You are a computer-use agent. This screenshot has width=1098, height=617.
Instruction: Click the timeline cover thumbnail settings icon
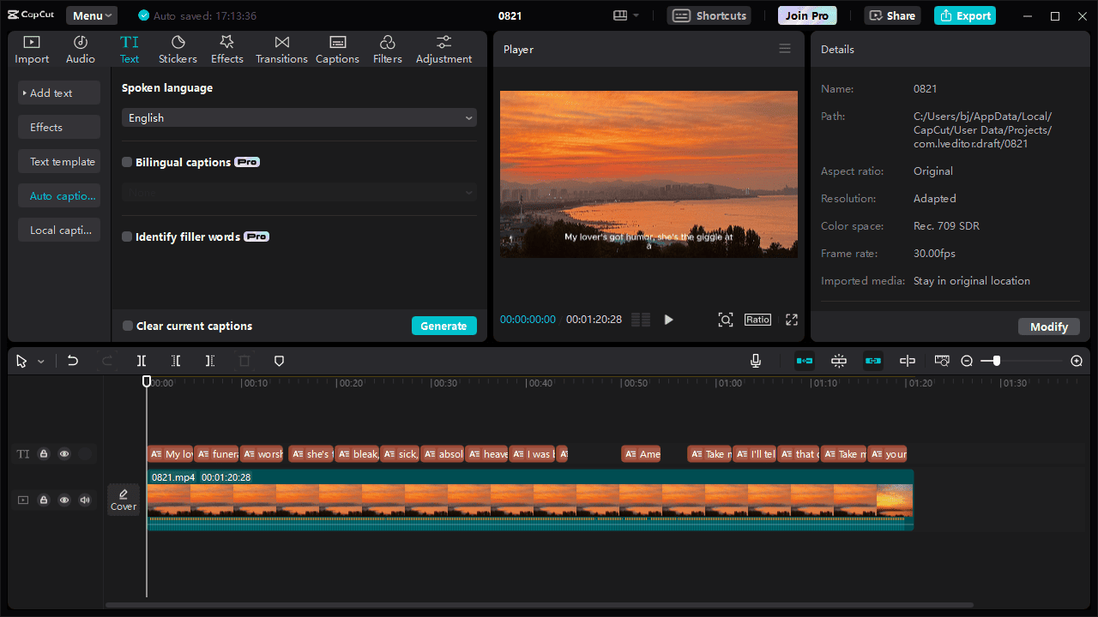coord(942,361)
